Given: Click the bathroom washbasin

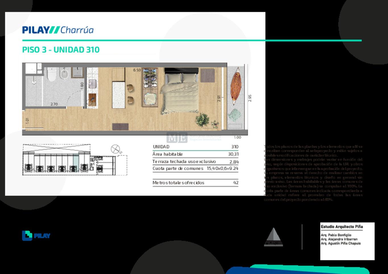Looking at the screenshot, I should pyautogui.click(x=77, y=72).
